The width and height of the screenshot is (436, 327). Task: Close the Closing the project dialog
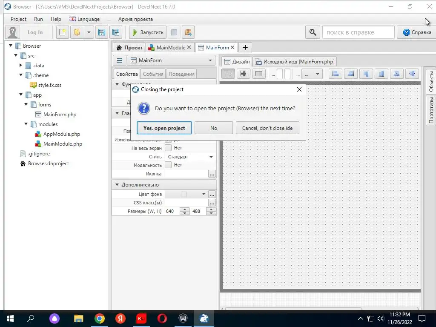[299, 89]
